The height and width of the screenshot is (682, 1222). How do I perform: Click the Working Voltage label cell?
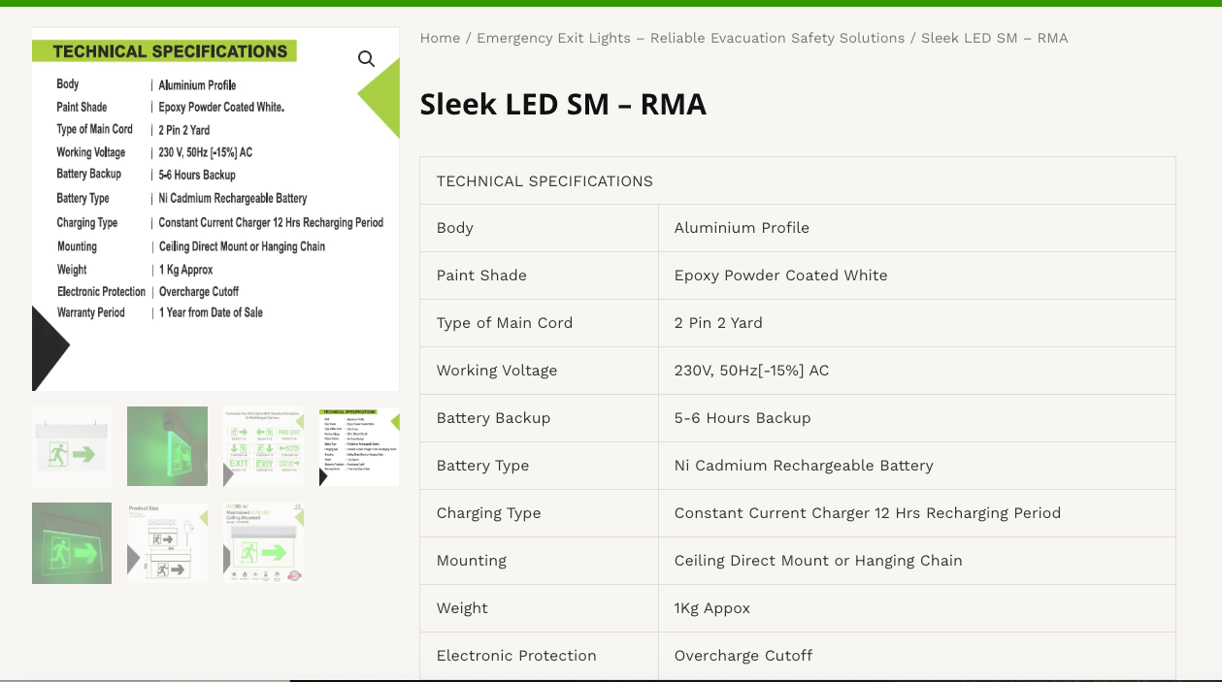pos(539,371)
